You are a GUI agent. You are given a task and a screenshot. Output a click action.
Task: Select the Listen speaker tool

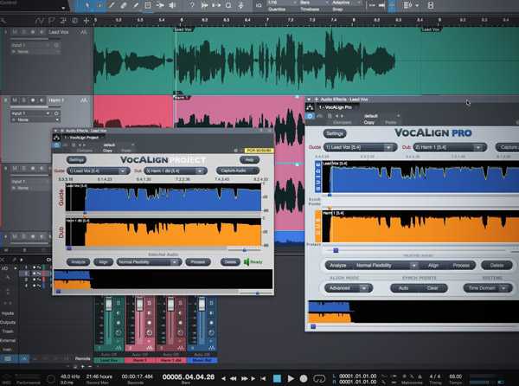(x=172, y=5)
